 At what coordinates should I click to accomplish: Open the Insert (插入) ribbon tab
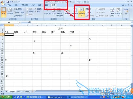tap(16, 5)
